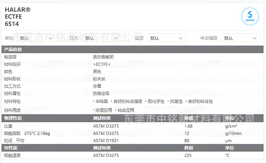This screenshot has width=266, height=163.
Task: Click the 材料特性 row label
Action: (12, 102)
